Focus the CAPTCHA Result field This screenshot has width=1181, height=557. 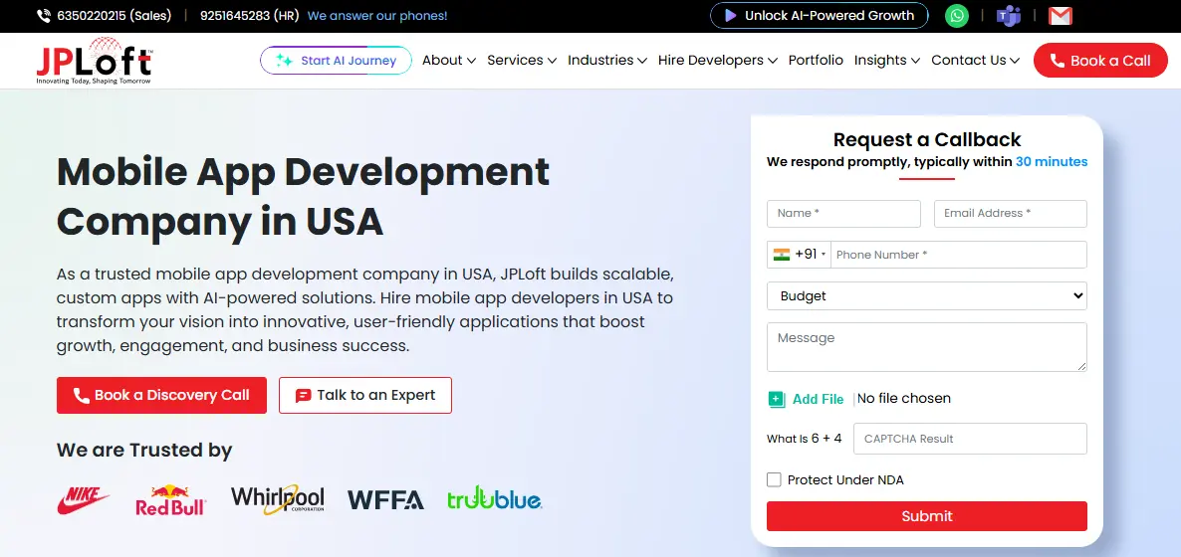[970, 439]
